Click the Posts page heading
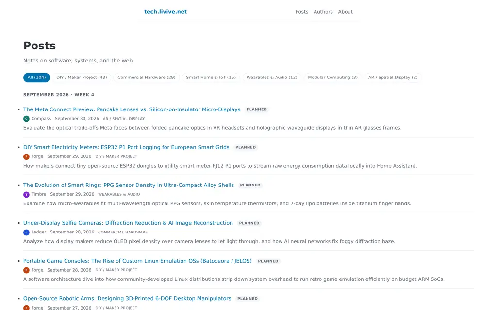The width and height of the screenshot is (497, 310). point(39,46)
